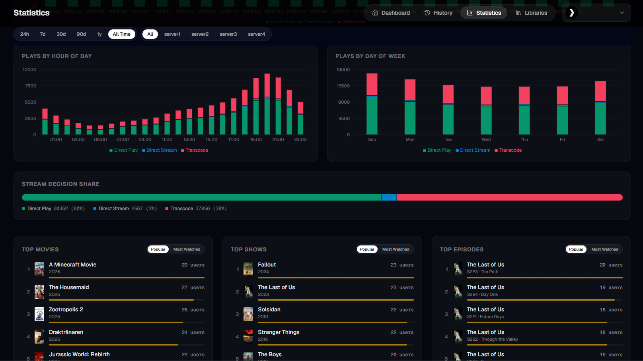Click the Statistics page heading

coord(31,13)
